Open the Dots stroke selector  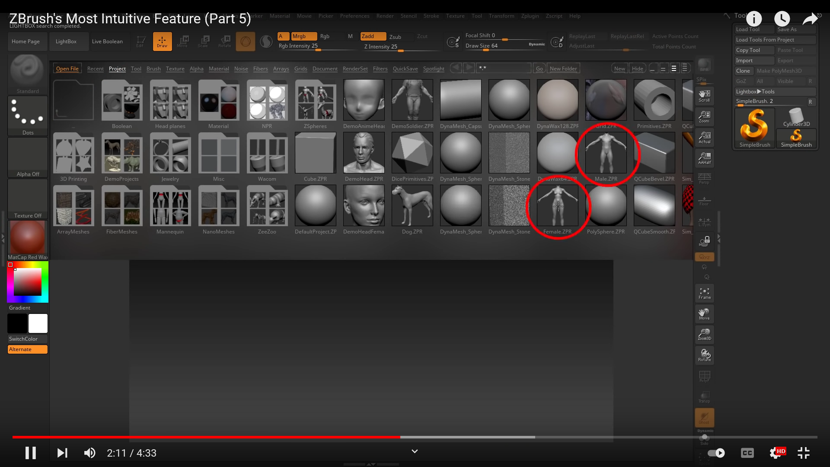tap(28, 115)
